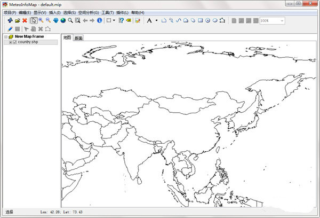Expand the country.shp layer node
This screenshot has height=218, width=320.
[10, 42]
